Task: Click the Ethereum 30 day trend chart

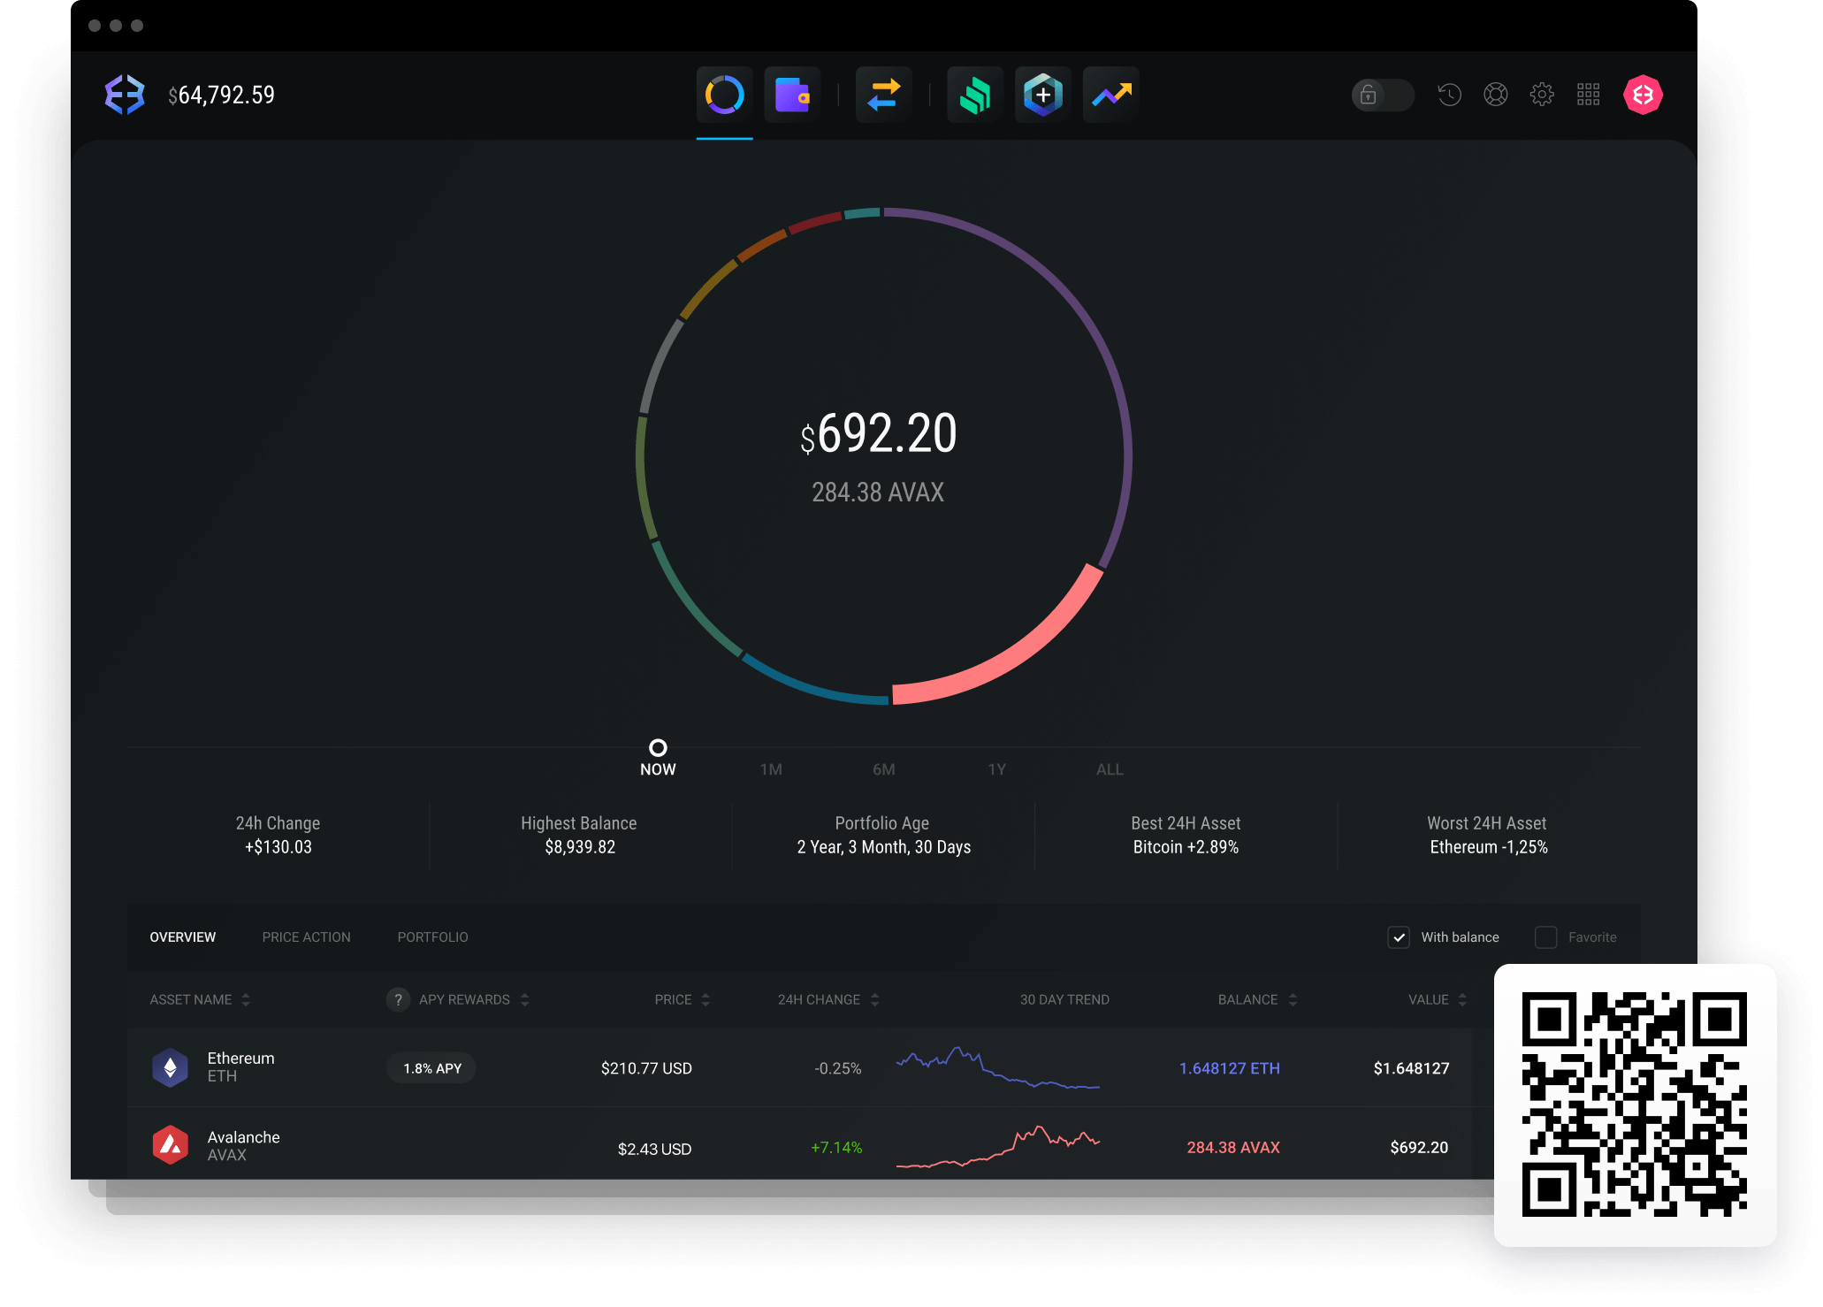Action: click(998, 1067)
